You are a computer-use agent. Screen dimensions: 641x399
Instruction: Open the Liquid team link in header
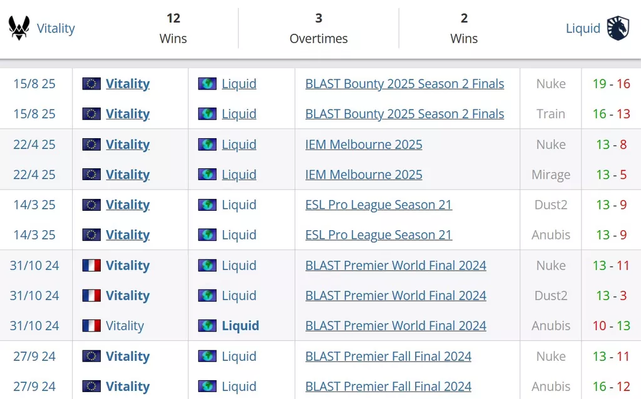(x=583, y=28)
